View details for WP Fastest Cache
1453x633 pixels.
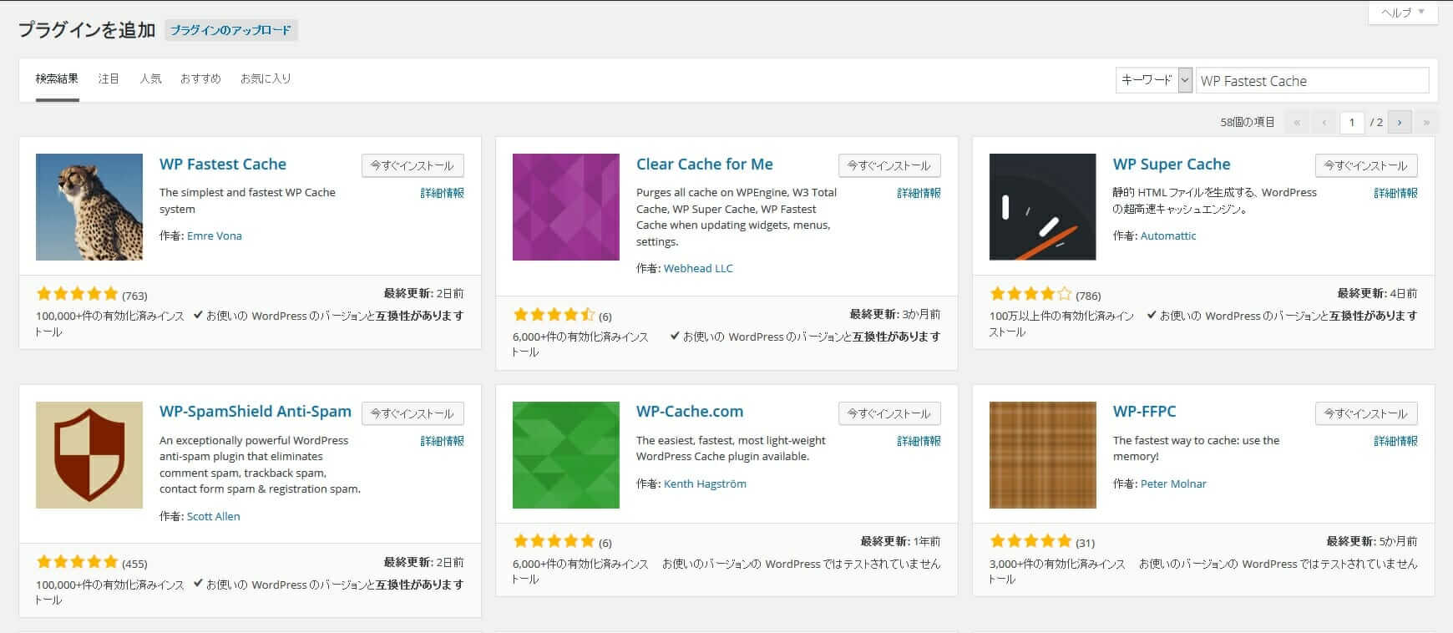pos(442,193)
